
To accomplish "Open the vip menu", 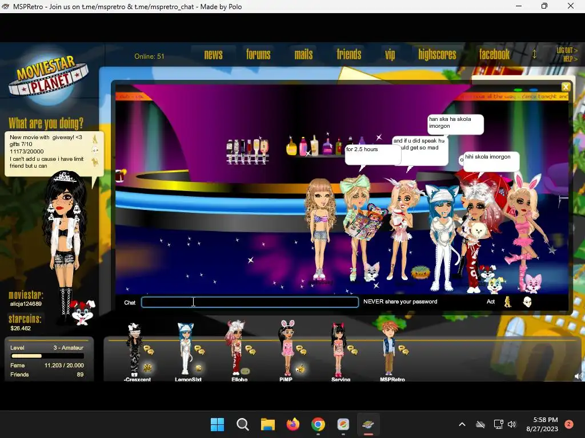I will 390,55.
